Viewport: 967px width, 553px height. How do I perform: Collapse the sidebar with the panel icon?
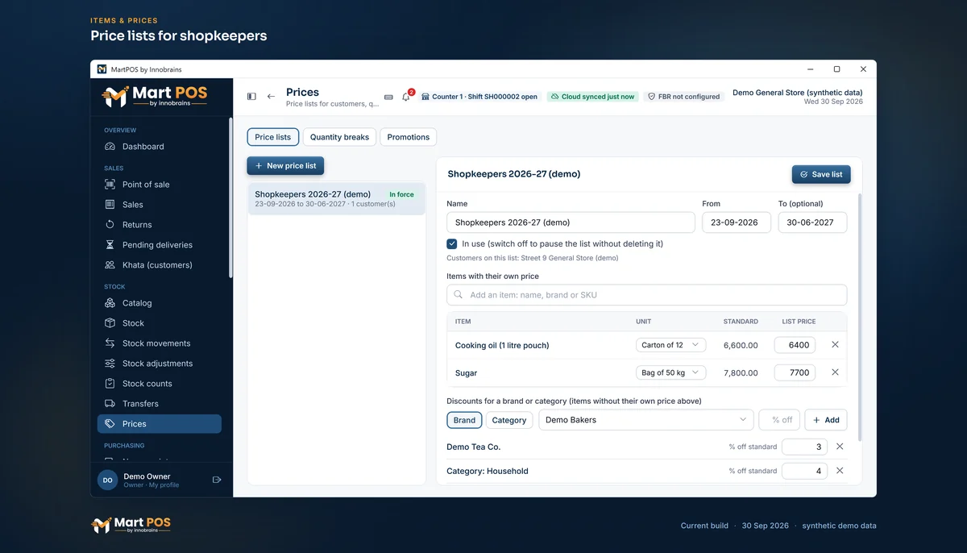click(x=251, y=97)
